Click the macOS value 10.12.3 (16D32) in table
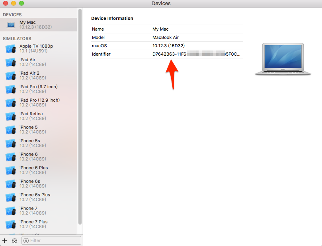This screenshot has height=246, width=322. (x=169, y=46)
